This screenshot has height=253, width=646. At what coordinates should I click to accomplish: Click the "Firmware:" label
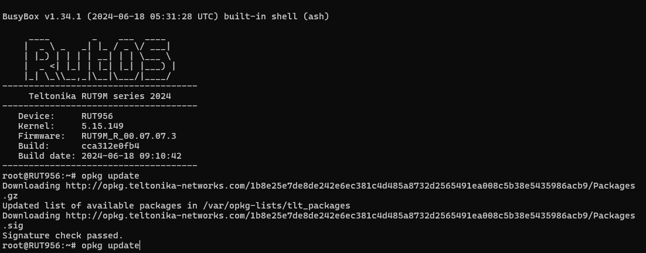[x=42, y=136]
